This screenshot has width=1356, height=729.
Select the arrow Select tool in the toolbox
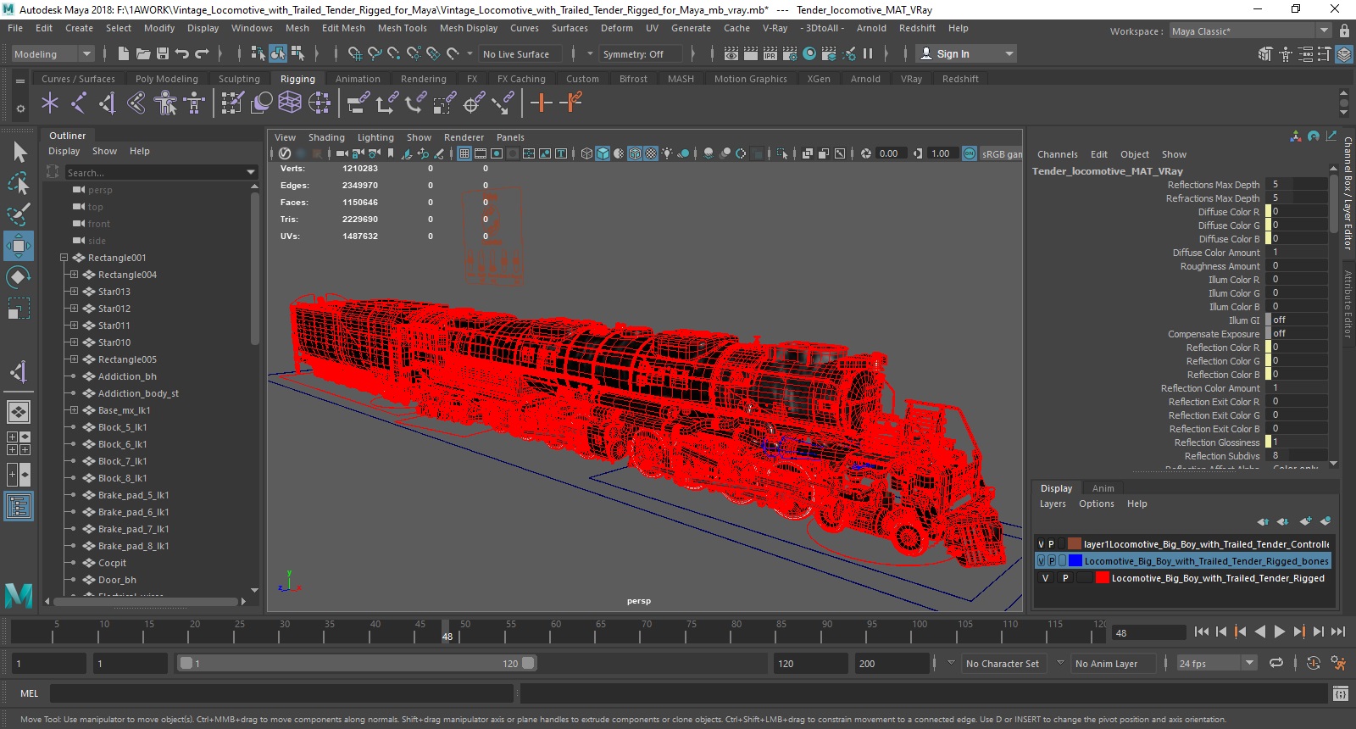[x=19, y=153]
